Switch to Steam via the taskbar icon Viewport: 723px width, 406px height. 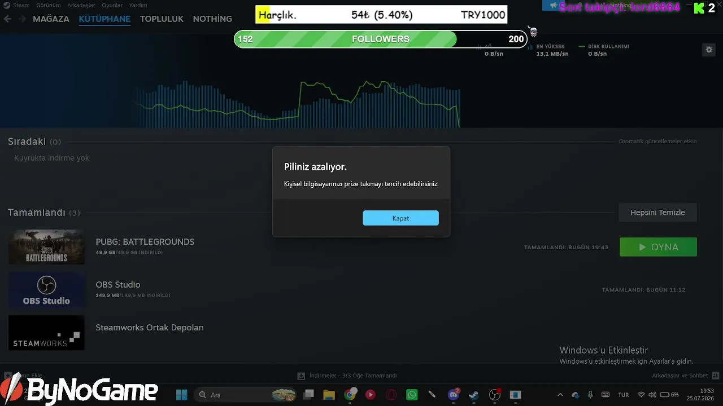pyautogui.click(x=474, y=395)
